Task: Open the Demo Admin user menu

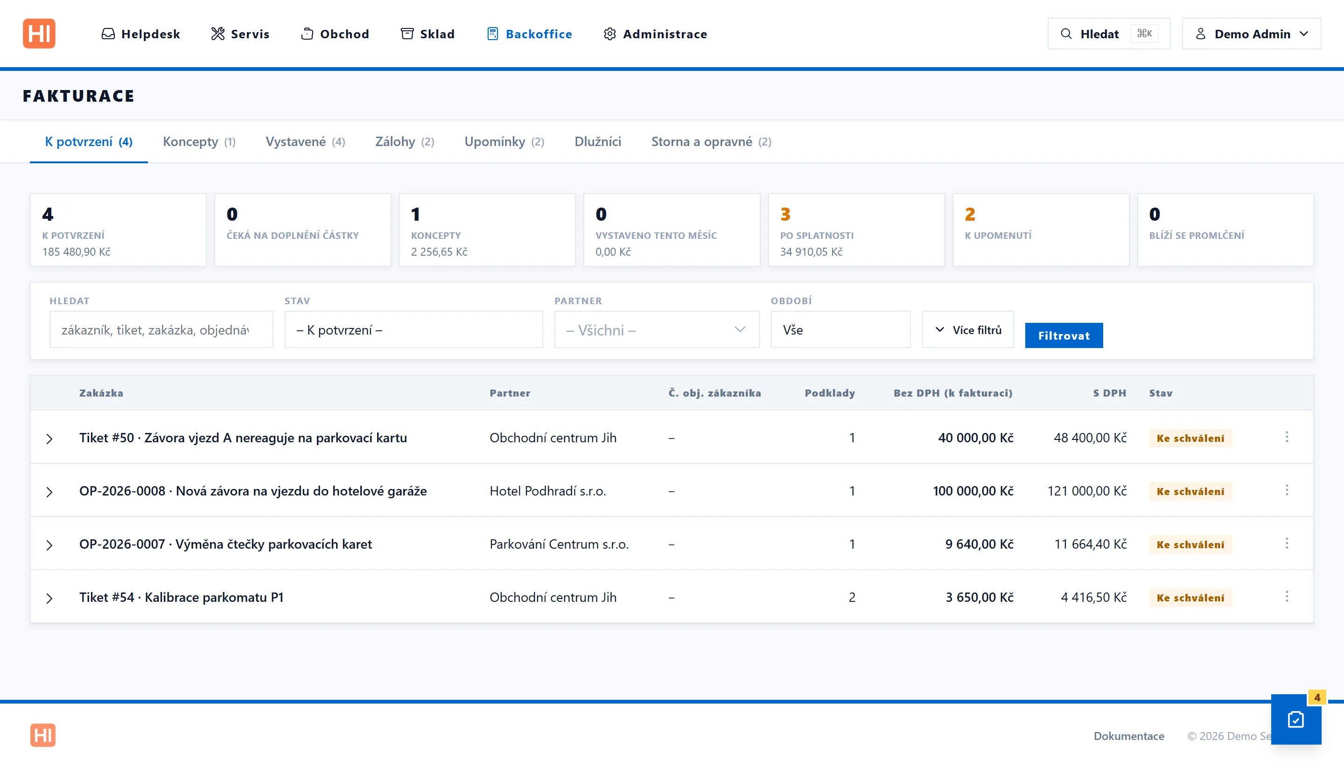Action: (1251, 34)
